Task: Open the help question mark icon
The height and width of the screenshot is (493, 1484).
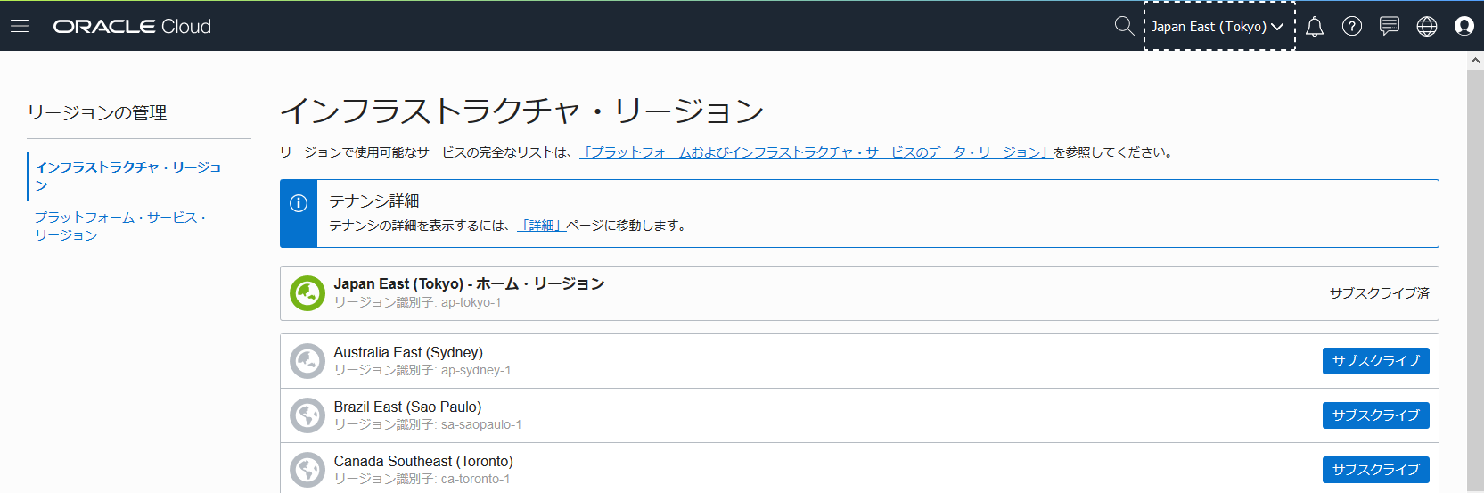Action: 1352,27
